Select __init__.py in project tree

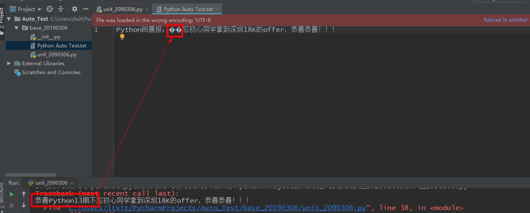48,37
